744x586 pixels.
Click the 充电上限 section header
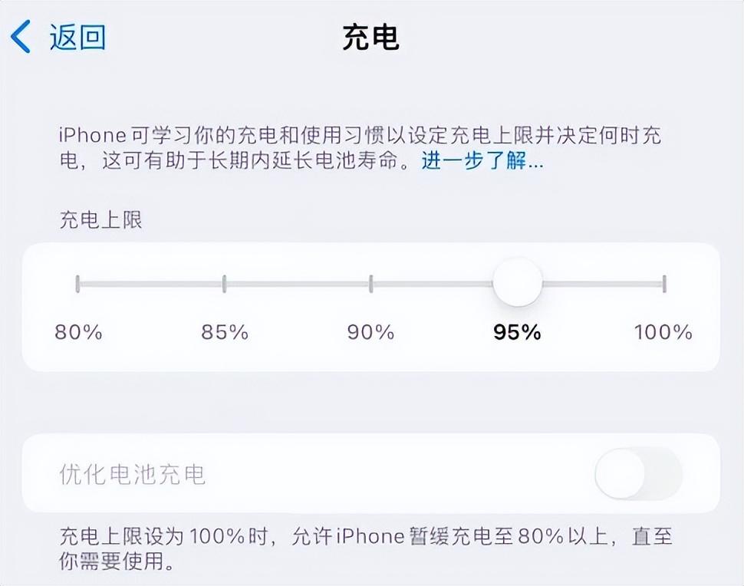(101, 220)
